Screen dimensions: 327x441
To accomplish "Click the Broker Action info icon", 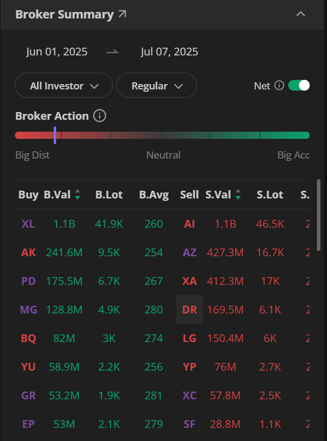I will 100,116.
